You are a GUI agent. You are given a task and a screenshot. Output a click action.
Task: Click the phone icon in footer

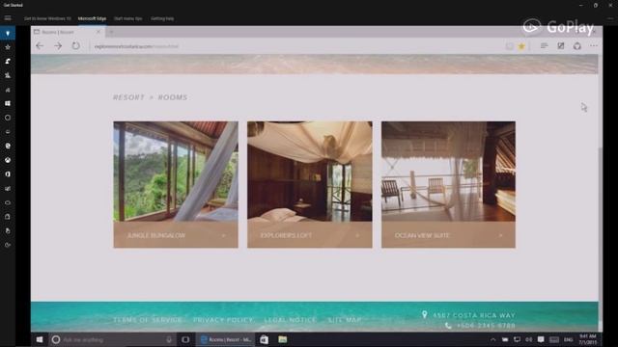[x=448, y=326]
